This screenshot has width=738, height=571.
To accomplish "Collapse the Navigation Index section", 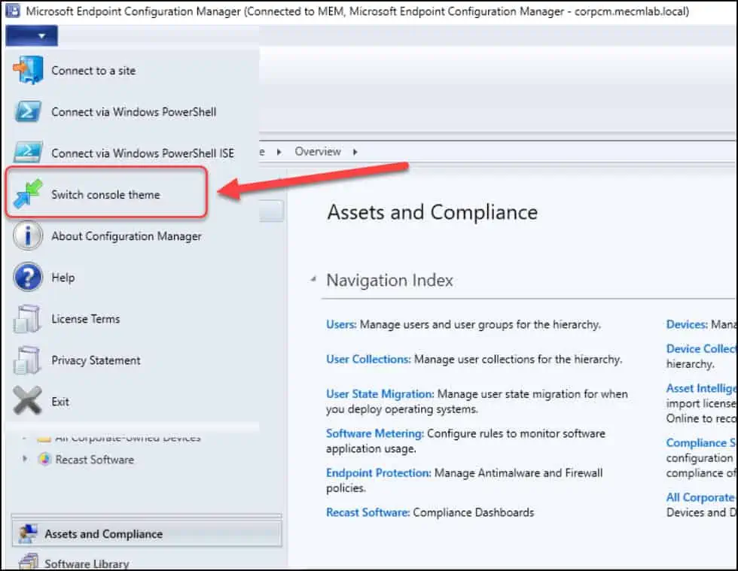I will [x=313, y=280].
